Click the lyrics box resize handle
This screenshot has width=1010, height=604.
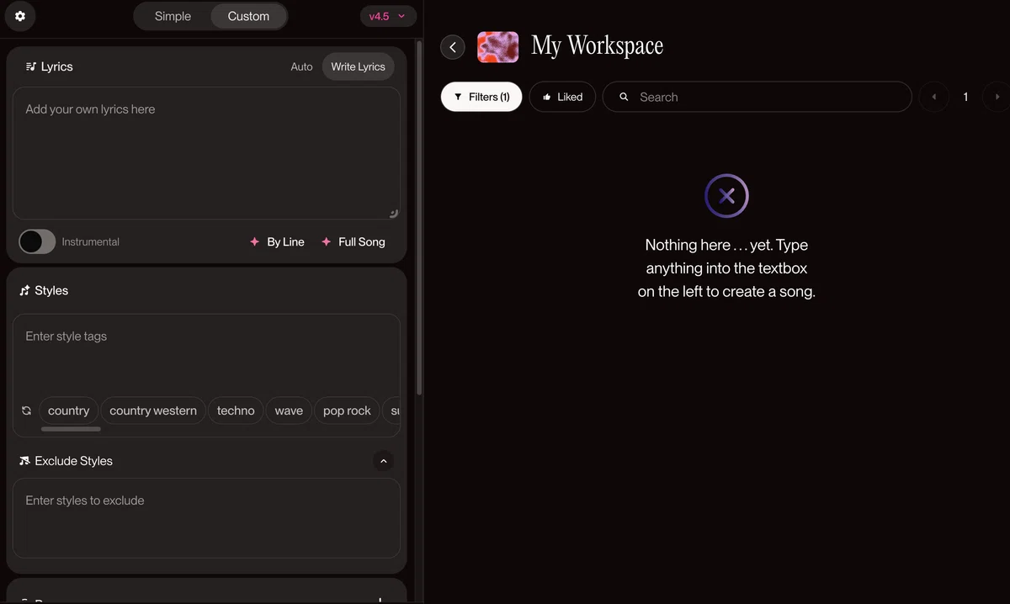pyautogui.click(x=393, y=213)
